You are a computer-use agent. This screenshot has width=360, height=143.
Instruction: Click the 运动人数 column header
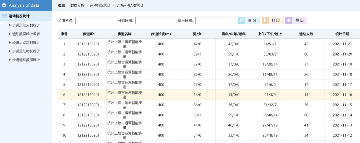coord(306,34)
